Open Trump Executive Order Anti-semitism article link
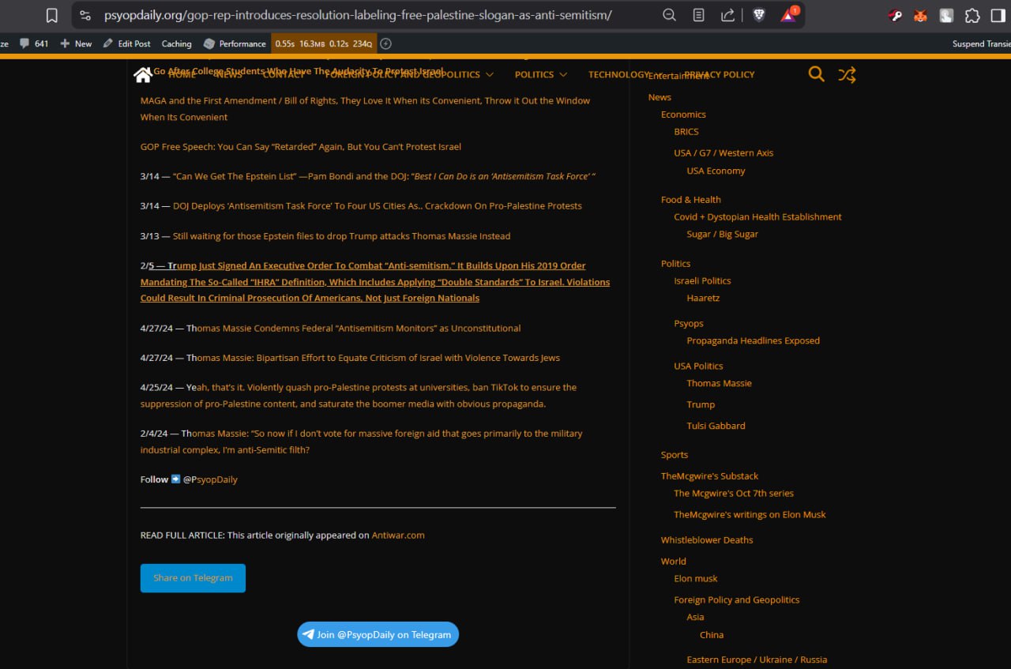Image resolution: width=1011 pixels, height=669 pixels. pos(375,282)
